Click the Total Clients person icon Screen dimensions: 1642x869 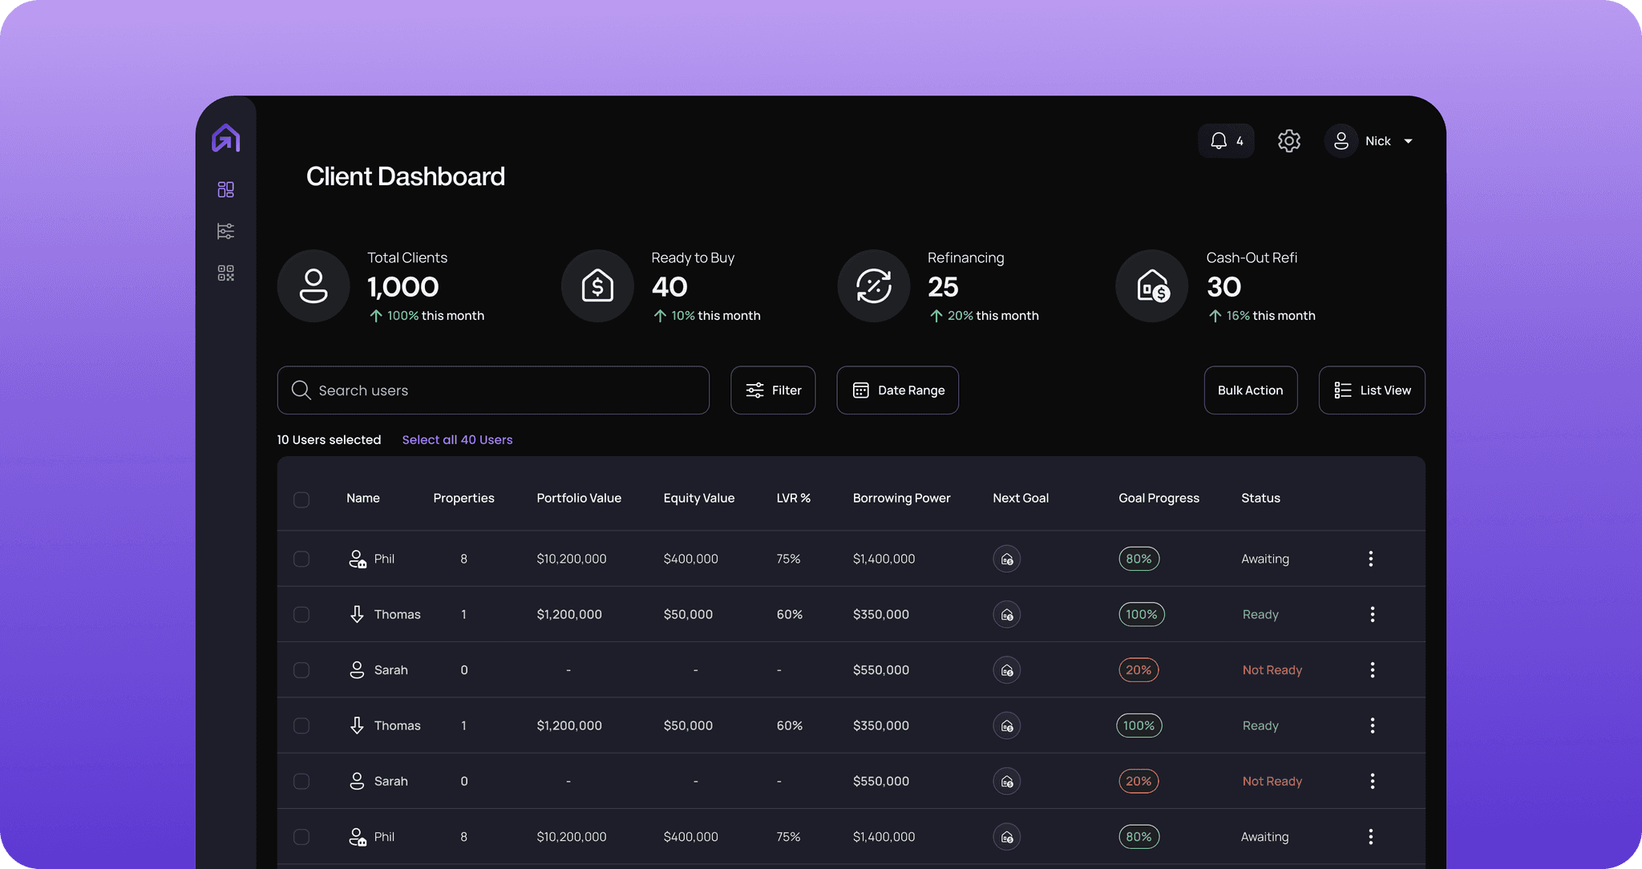pos(313,286)
